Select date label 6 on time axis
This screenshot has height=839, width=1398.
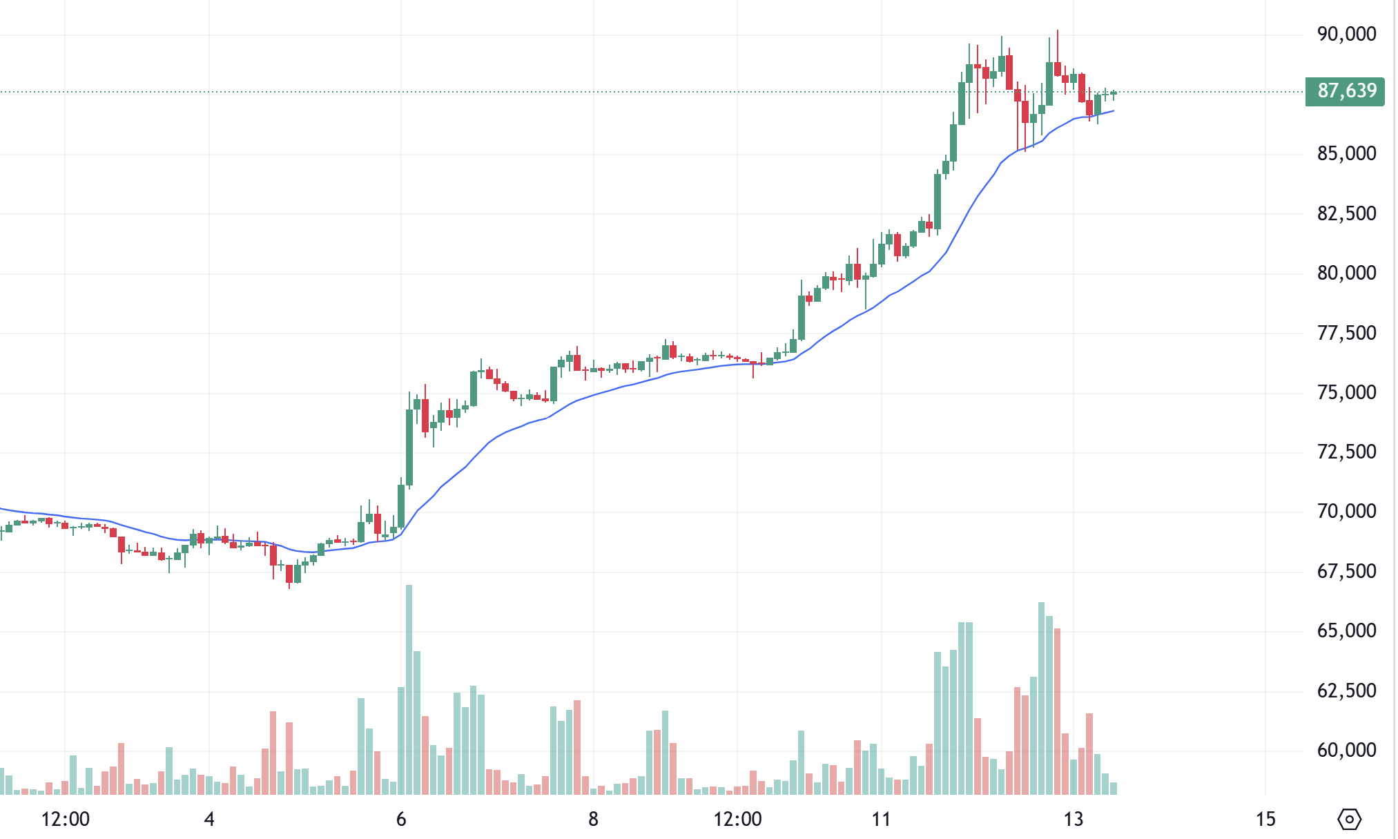coord(401,820)
